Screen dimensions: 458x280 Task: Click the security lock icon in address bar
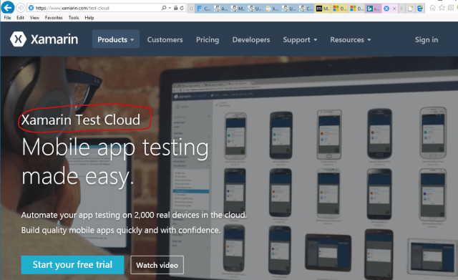click(175, 8)
